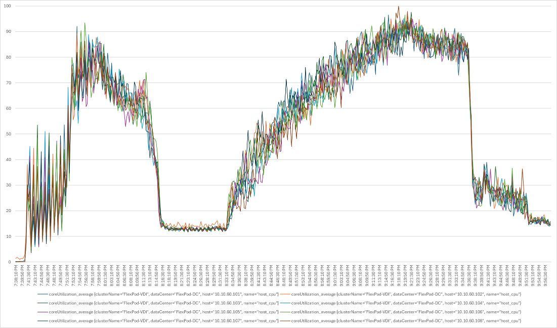Viewport: 557px width, 328px height.
Task: Select legend entry for host 10.10.60.104
Action: click(x=401, y=303)
